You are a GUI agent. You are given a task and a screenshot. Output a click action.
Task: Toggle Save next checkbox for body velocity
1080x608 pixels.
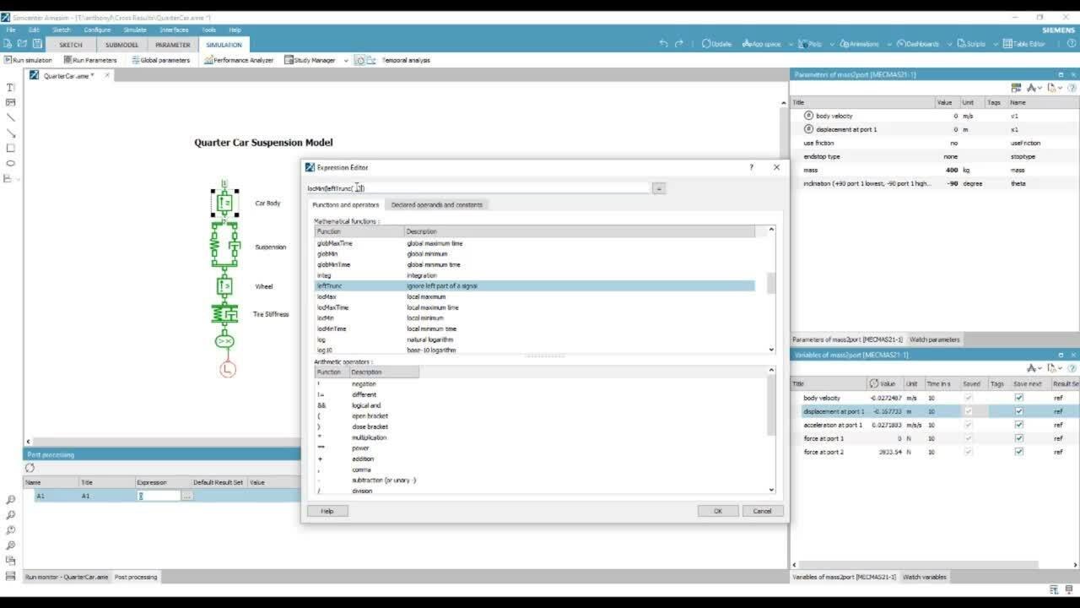coord(1018,398)
